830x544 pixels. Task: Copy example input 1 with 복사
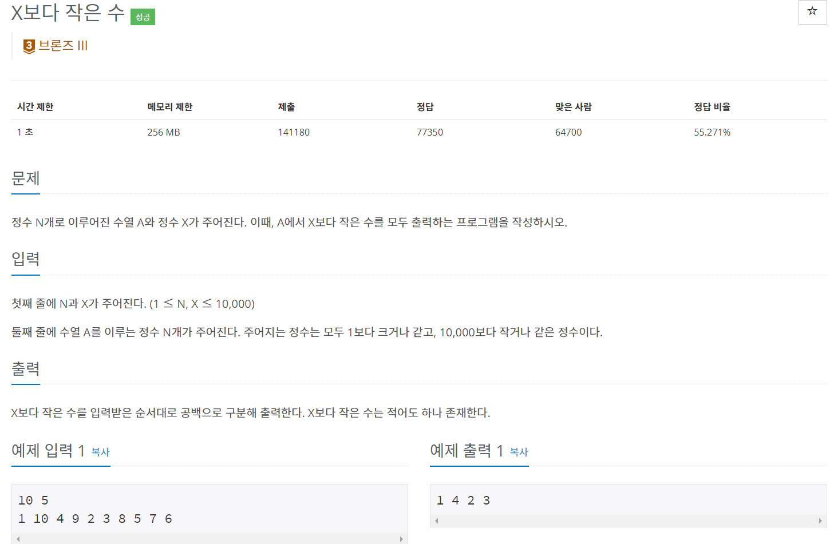[100, 452]
